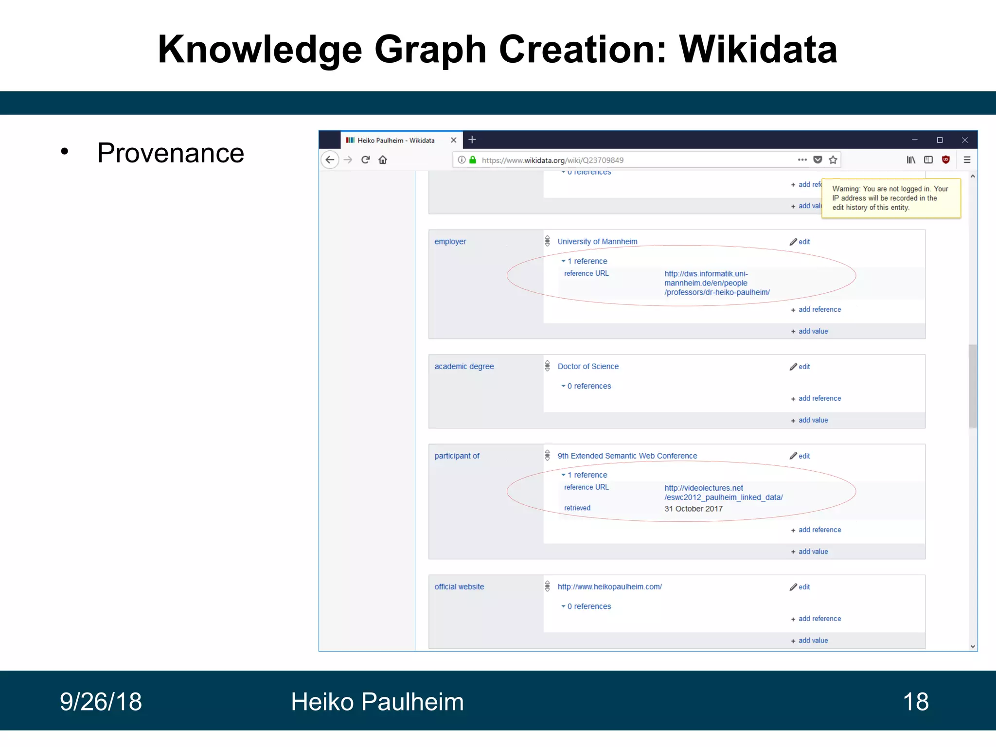
Task: Open the dws.informatik.uni-mannheim.de reference URL
Action: tap(717, 283)
